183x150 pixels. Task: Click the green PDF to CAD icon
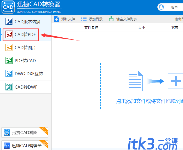9,60
